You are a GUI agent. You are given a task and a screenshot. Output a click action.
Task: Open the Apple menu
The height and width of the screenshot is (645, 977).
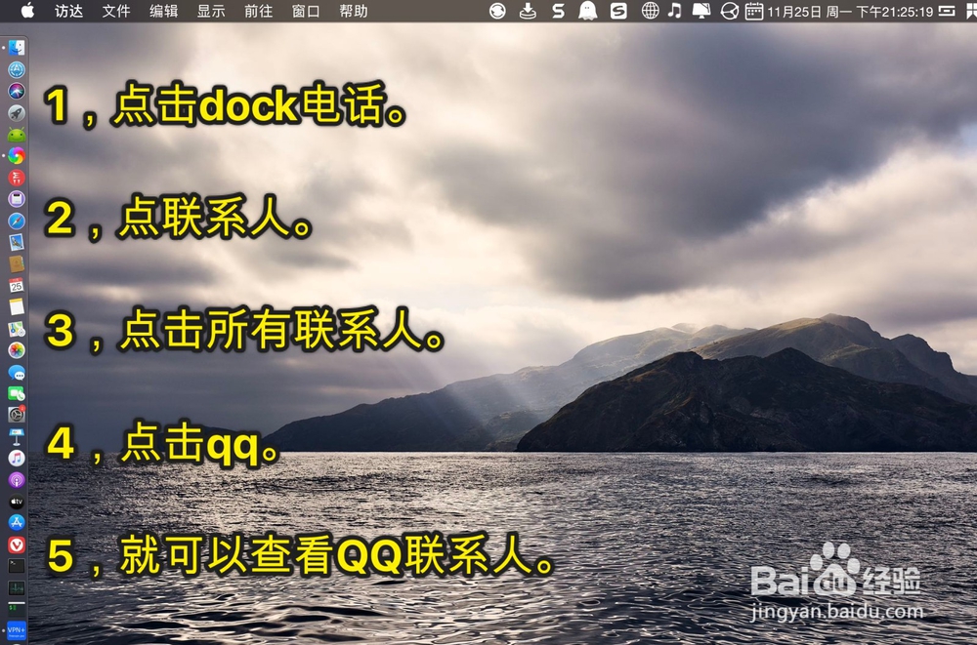click(x=27, y=12)
